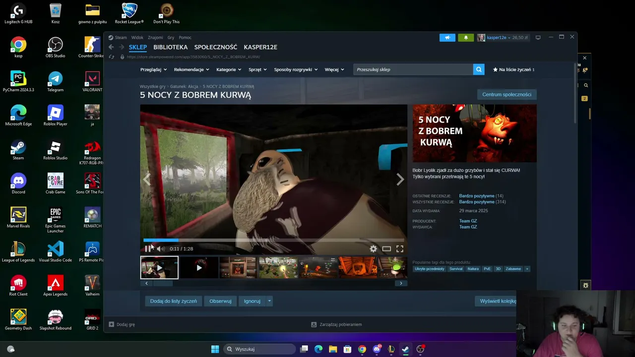
Task: Open the Kategorie dropdown menu
Action: pos(229,69)
